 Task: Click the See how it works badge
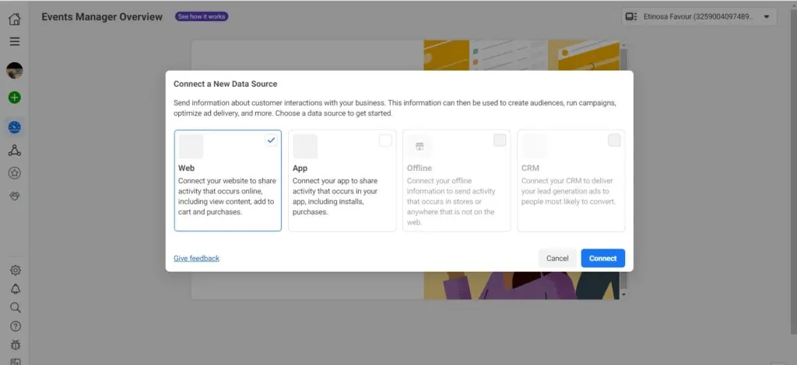click(202, 17)
